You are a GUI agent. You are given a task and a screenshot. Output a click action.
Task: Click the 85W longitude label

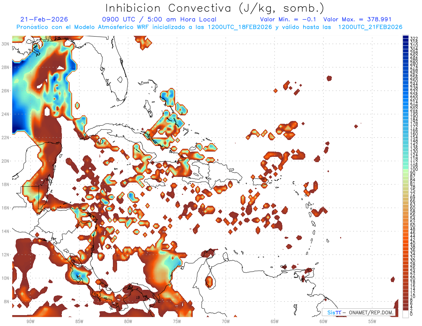pos(79,321)
